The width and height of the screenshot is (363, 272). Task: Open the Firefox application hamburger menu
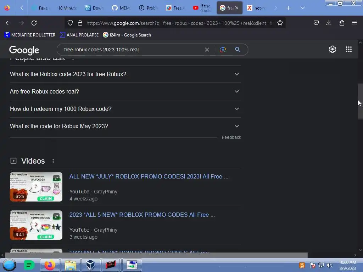pos(354,23)
